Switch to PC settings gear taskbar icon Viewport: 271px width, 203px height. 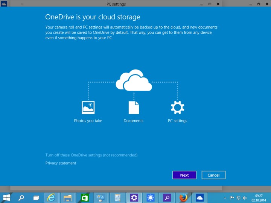134,198
